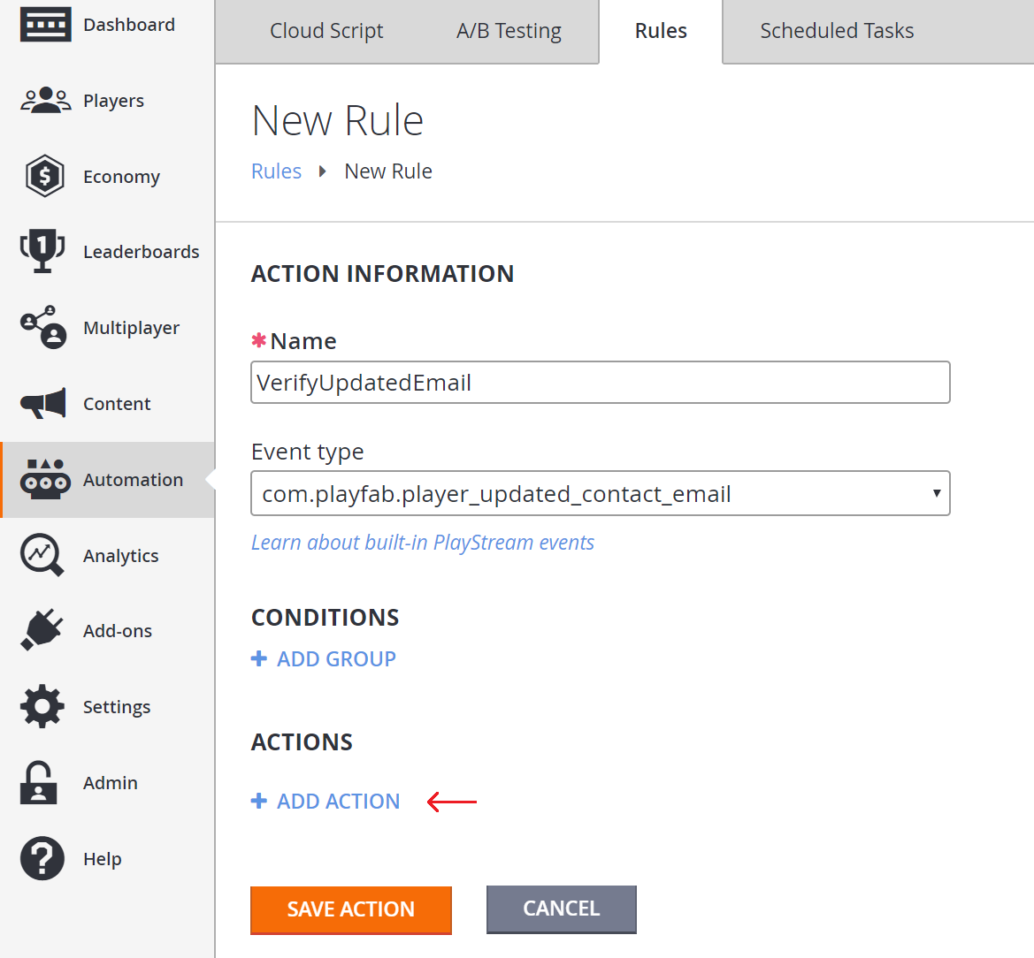Open the Multiplayer section

(42, 327)
